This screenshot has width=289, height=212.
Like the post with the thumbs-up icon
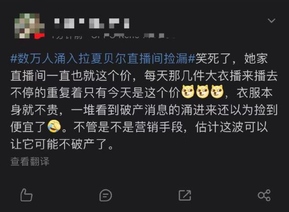pyautogui.click(x=26, y=195)
